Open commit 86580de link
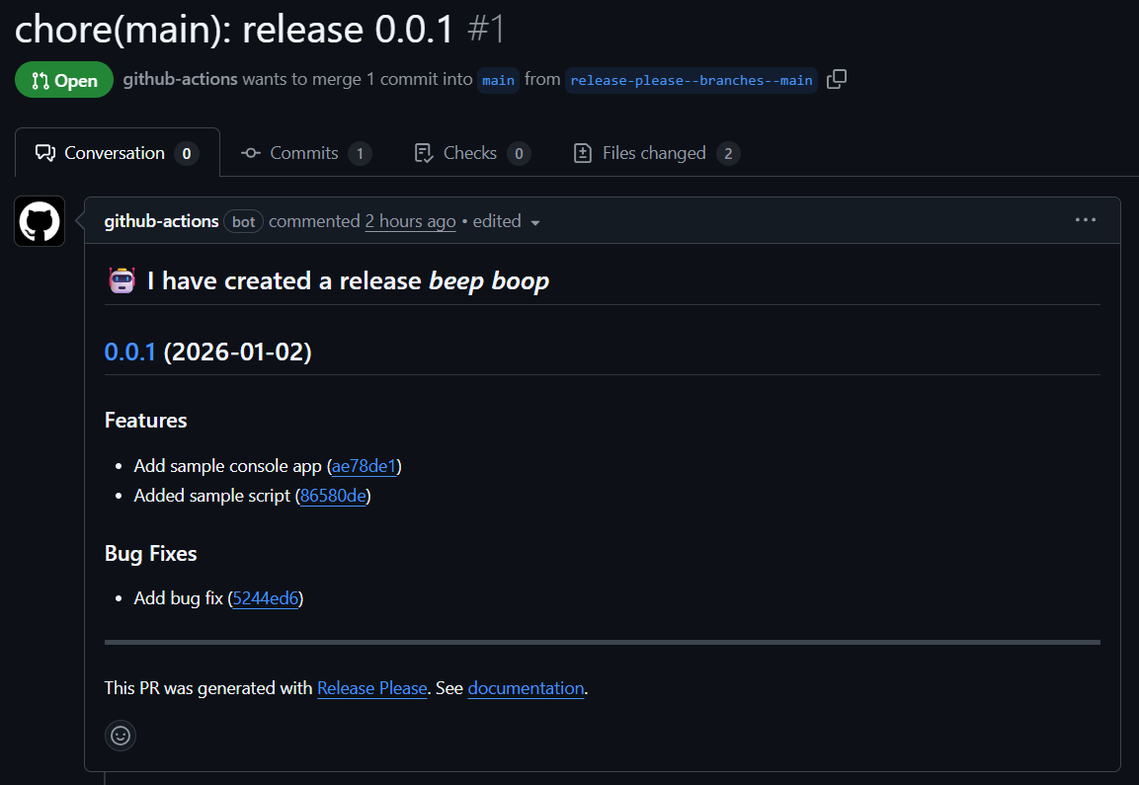This screenshot has height=785, width=1139. point(333,496)
